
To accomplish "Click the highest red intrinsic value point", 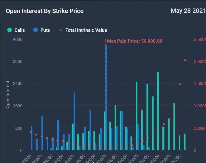I will (185, 60).
